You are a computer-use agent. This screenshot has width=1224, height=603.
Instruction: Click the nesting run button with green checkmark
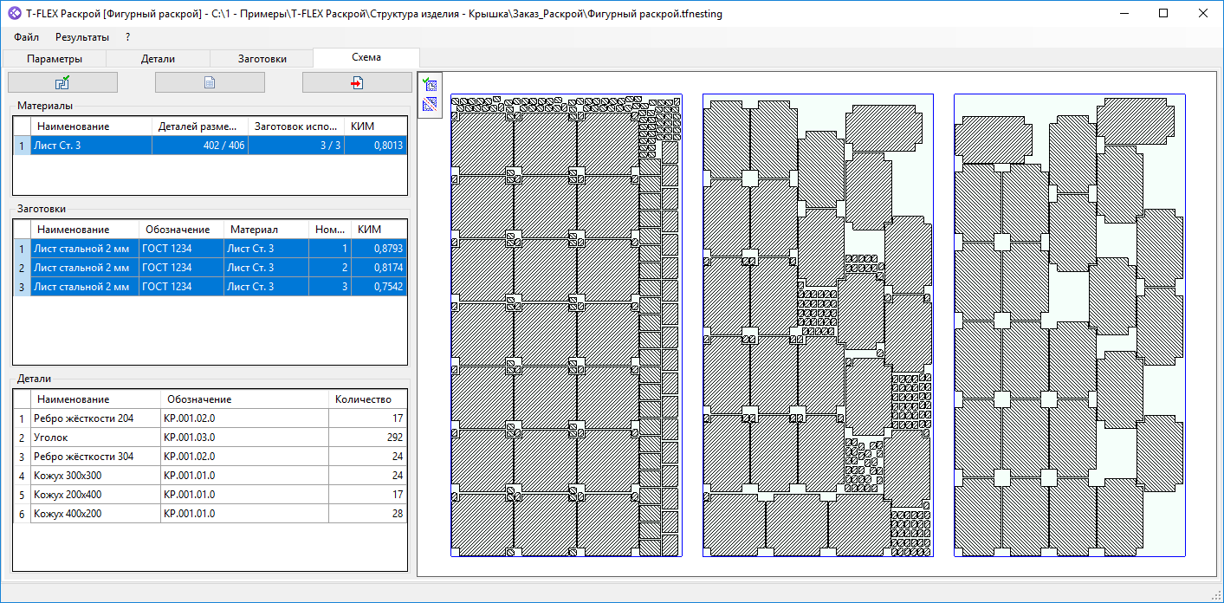62,82
